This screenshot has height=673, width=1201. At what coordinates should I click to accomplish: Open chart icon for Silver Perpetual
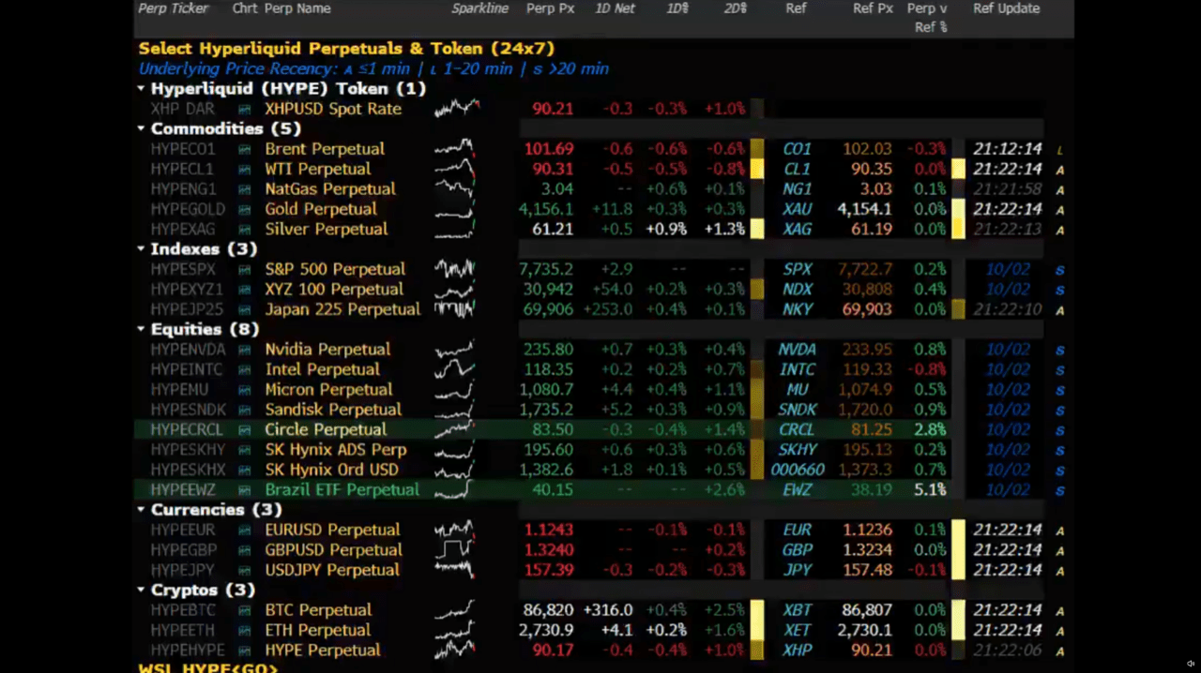244,230
